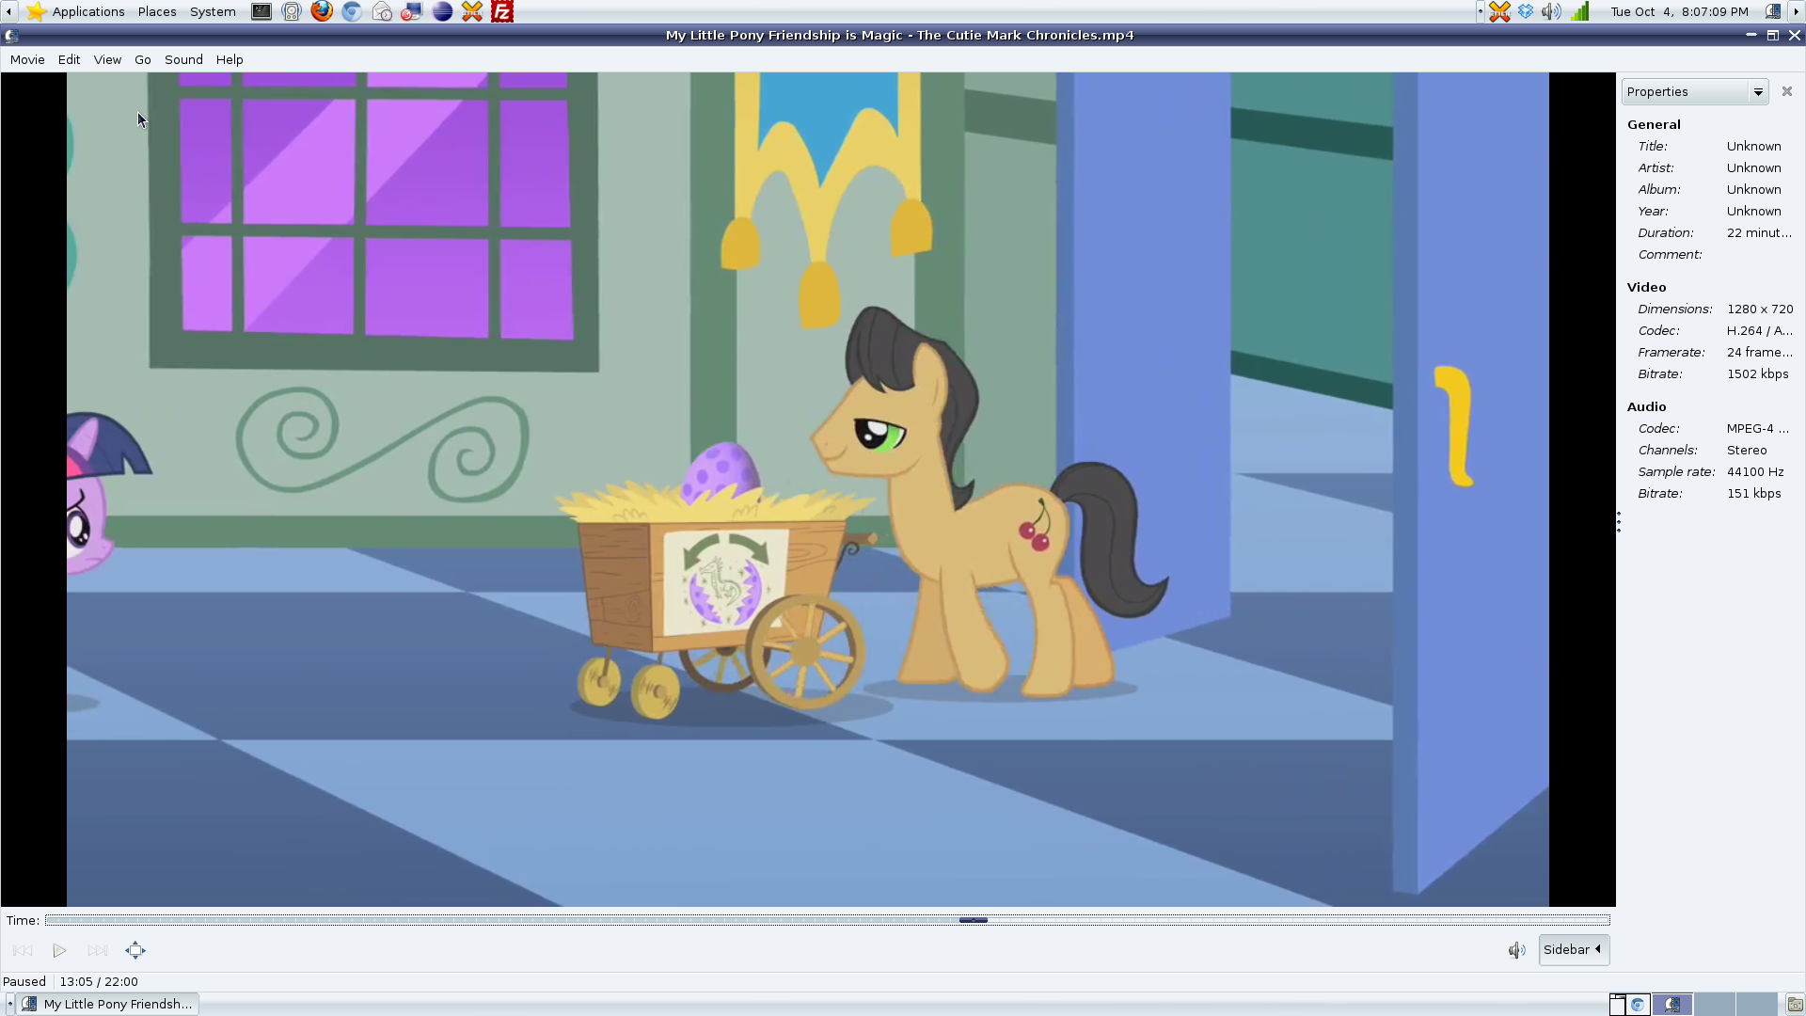
Task: Click the Sample rate value '44100 Hz'
Action: (1755, 471)
